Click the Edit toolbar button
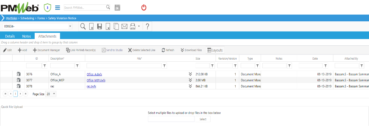Image resolution: width=369 pixels, height=126 pixels. click(x=7, y=50)
